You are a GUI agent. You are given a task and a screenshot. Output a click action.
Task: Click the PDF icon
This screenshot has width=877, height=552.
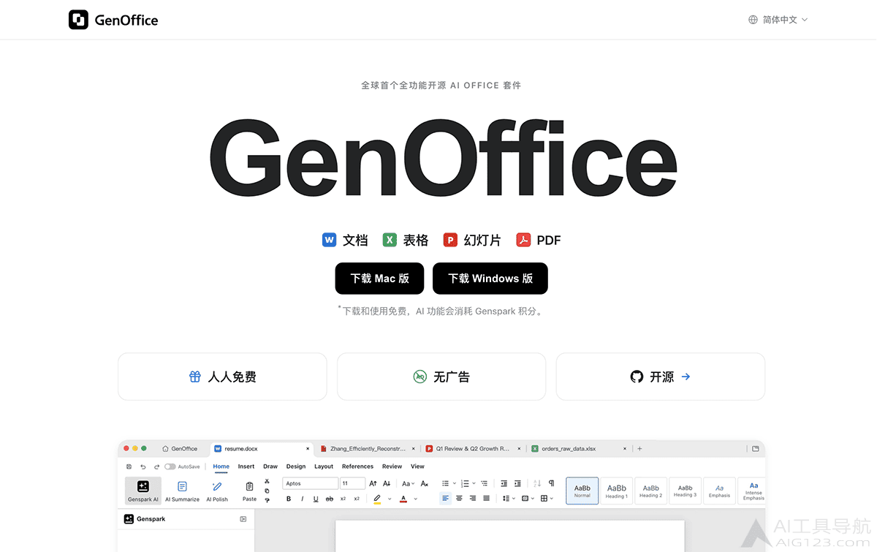523,240
